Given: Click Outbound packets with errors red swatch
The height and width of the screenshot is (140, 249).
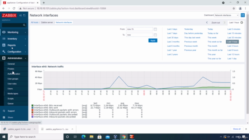Looking at the screenshot, I should point(32,110).
